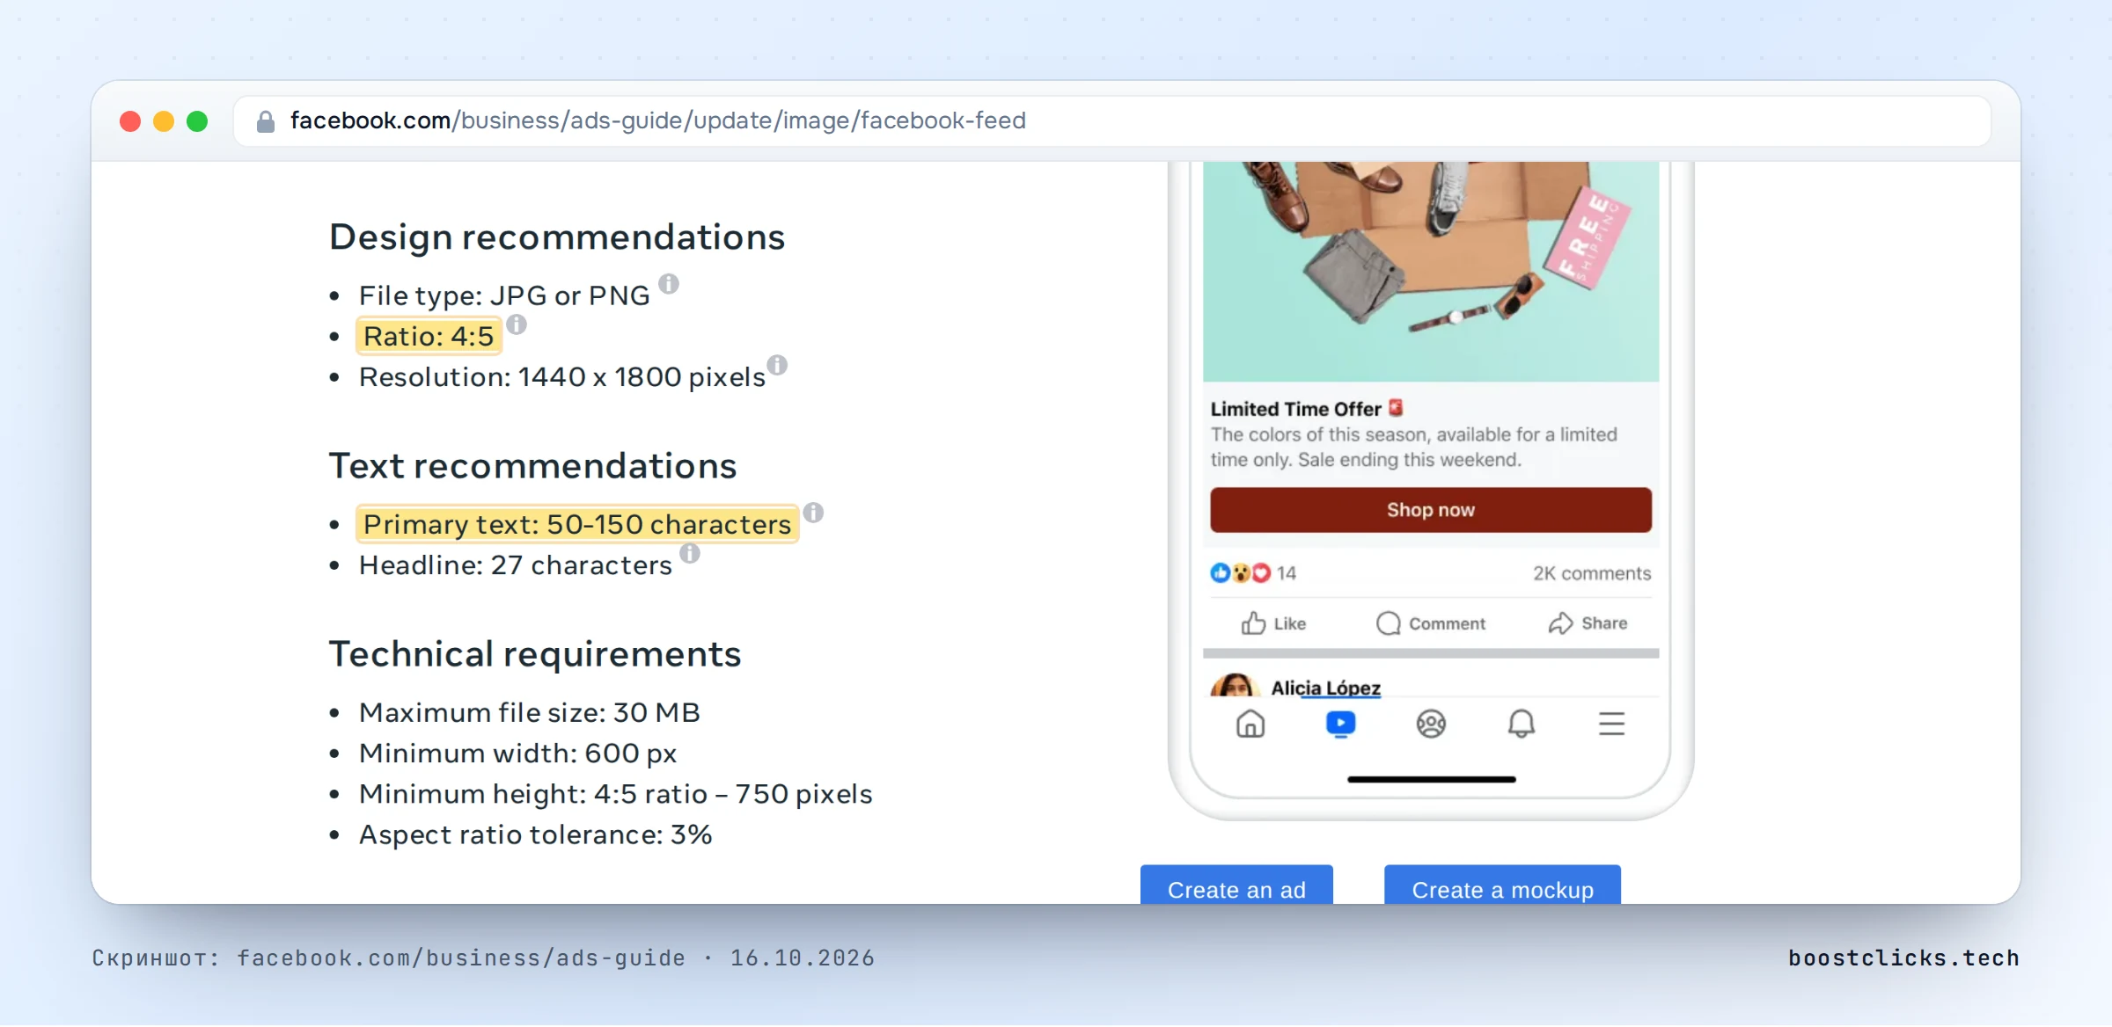Click the padlock icon in address bar
Viewport: 2112px width, 1027px height.
pyautogui.click(x=265, y=121)
